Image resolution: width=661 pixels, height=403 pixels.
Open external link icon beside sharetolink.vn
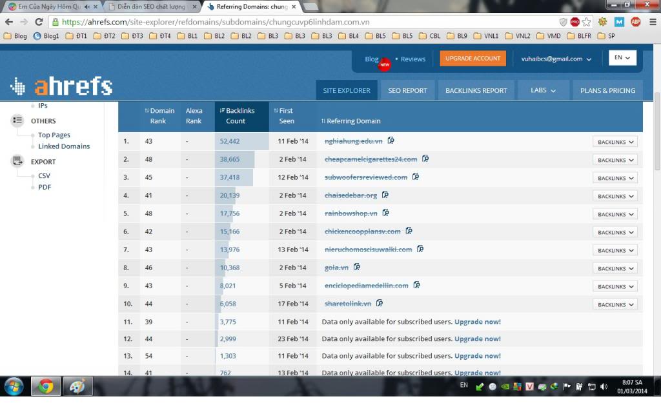pyautogui.click(x=380, y=303)
